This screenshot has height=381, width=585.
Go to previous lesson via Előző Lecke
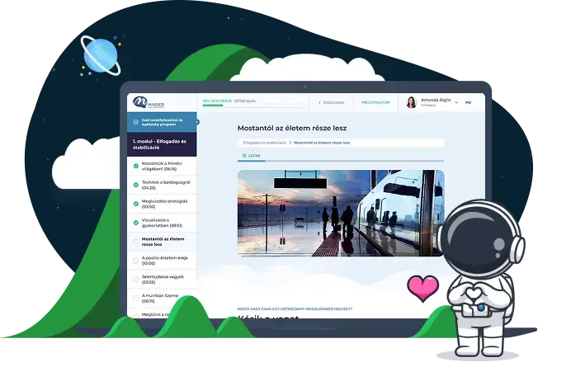click(331, 102)
